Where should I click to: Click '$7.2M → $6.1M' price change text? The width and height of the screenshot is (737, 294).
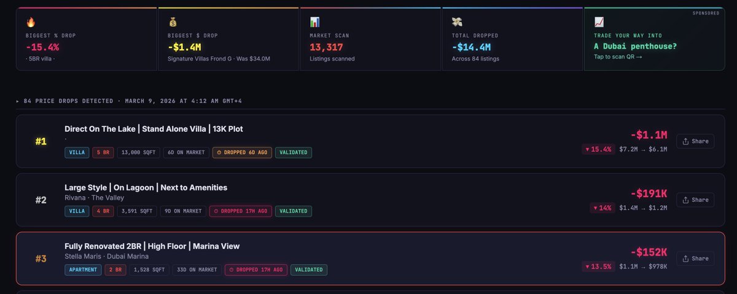point(643,149)
